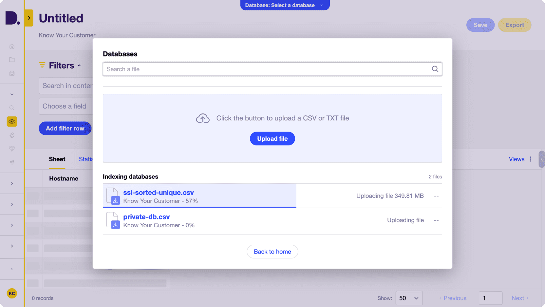Open the Statistics tab
The height and width of the screenshot is (307, 545).
[x=86, y=159]
